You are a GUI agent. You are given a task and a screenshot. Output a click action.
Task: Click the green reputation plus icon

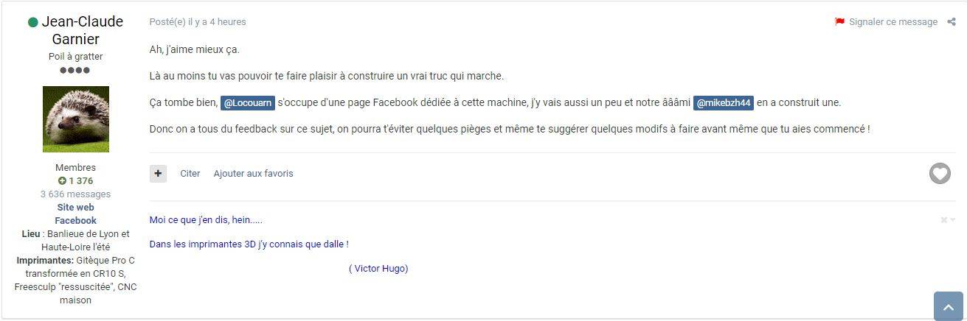pos(63,181)
